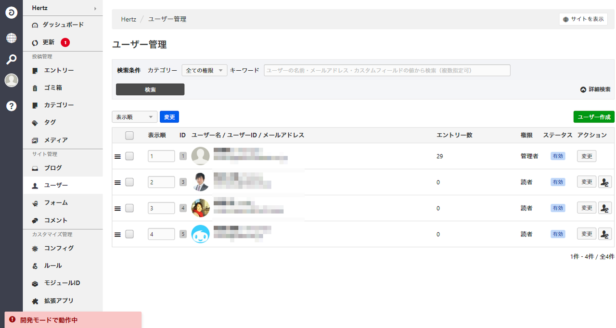Click the magnifier search icon in left rail

pyautogui.click(x=11, y=60)
